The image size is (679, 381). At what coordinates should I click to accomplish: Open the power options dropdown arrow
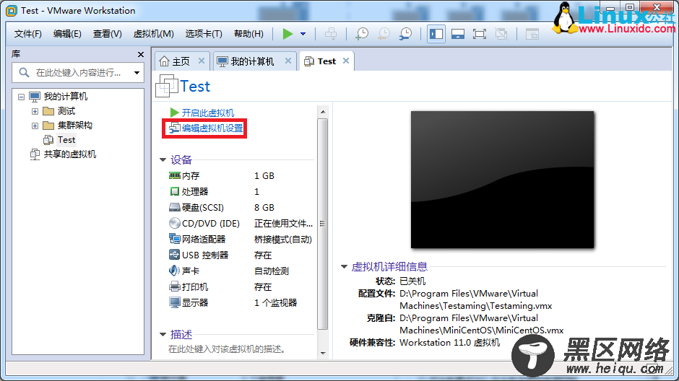(x=303, y=34)
